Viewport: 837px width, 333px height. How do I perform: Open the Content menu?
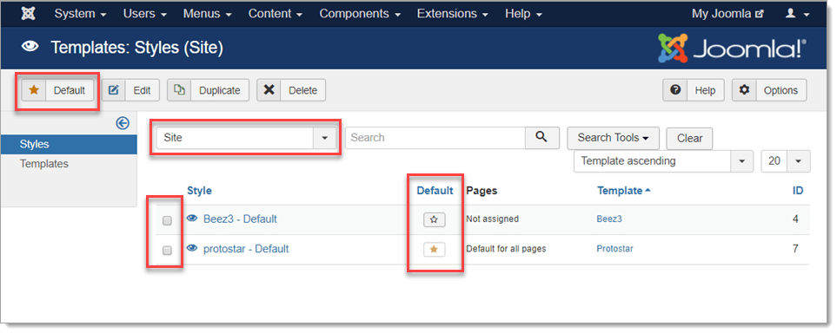(276, 13)
